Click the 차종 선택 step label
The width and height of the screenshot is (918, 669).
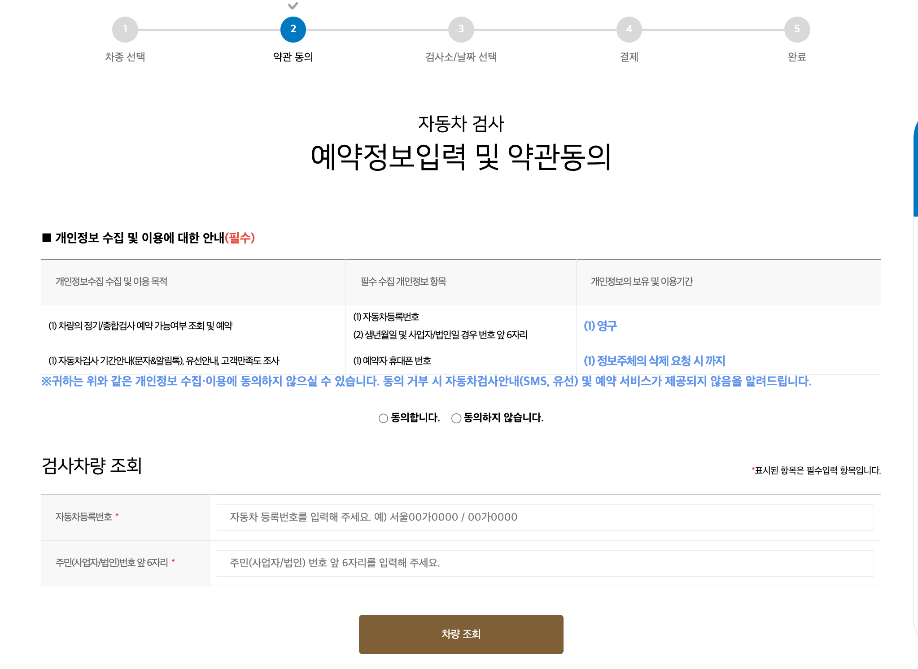pyautogui.click(x=125, y=57)
